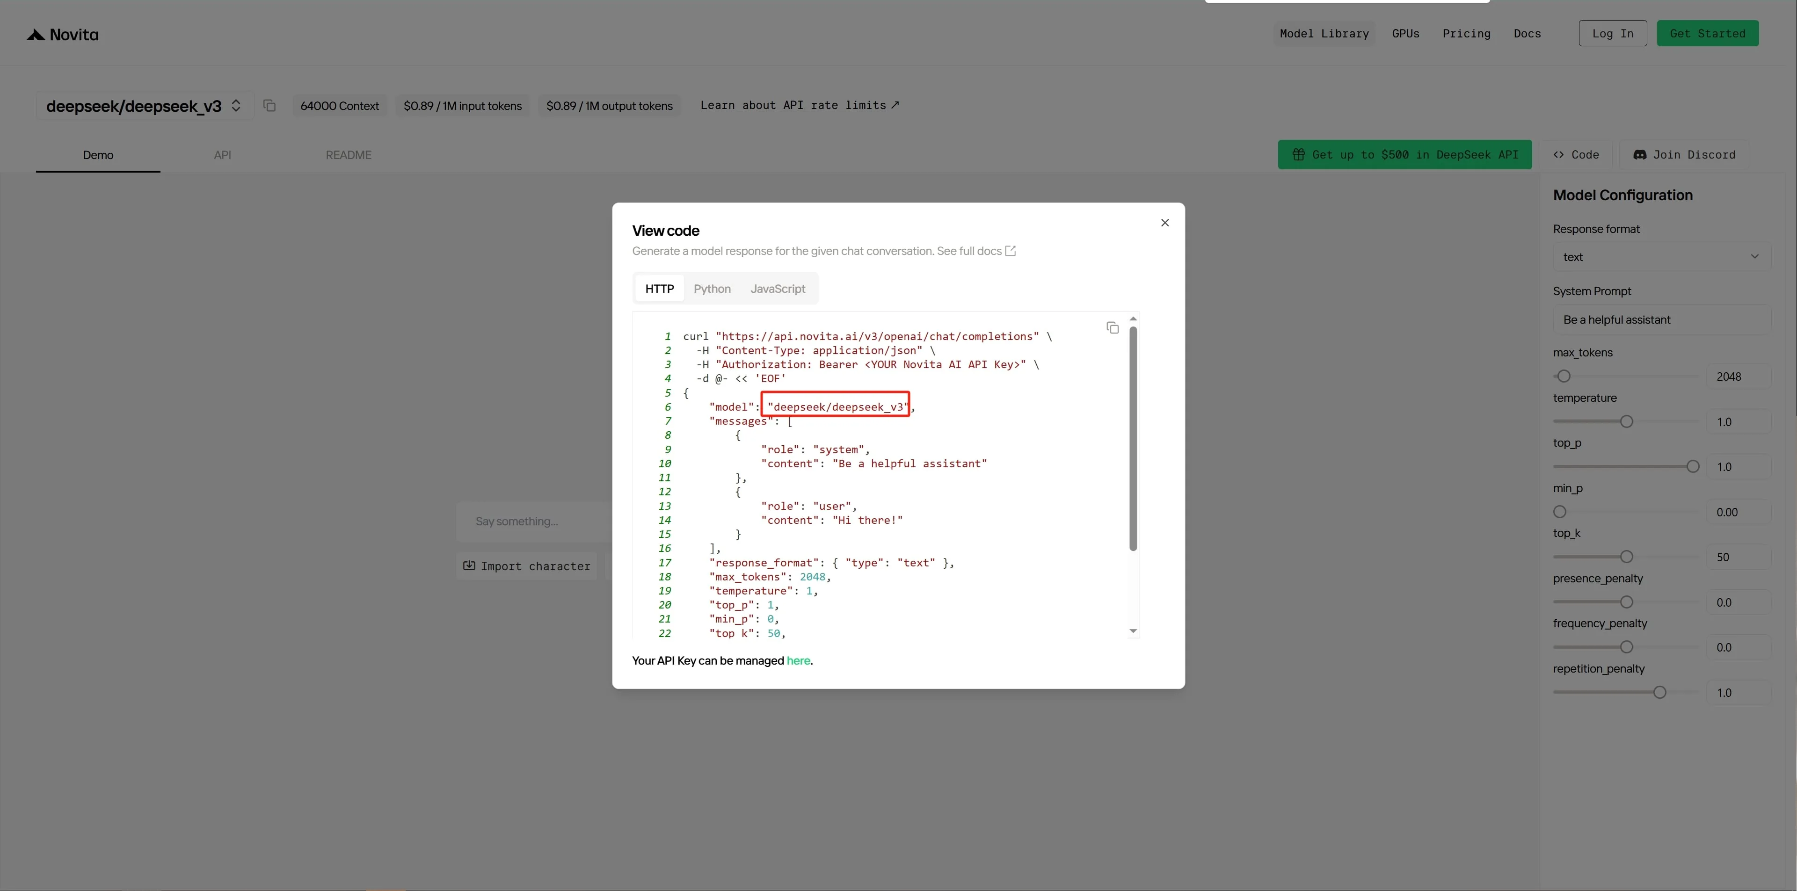The width and height of the screenshot is (1797, 891).
Task: Click the top_p slider handle
Action: (x=1692, y=466)
